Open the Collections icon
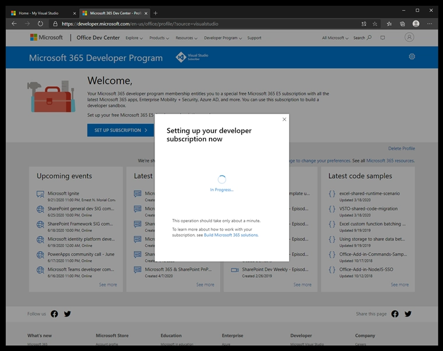Image resolution: width=443 pixels, height=351 pixels. pos(402,24)
